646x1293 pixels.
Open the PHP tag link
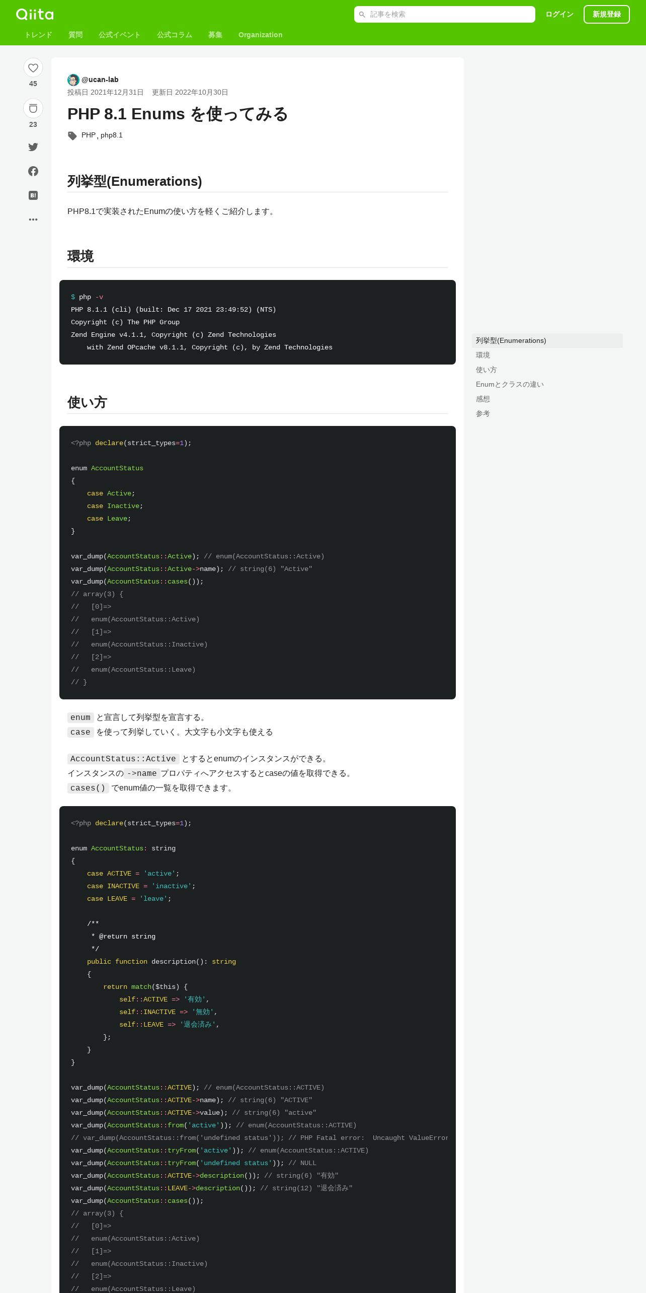tap(89, 135)
